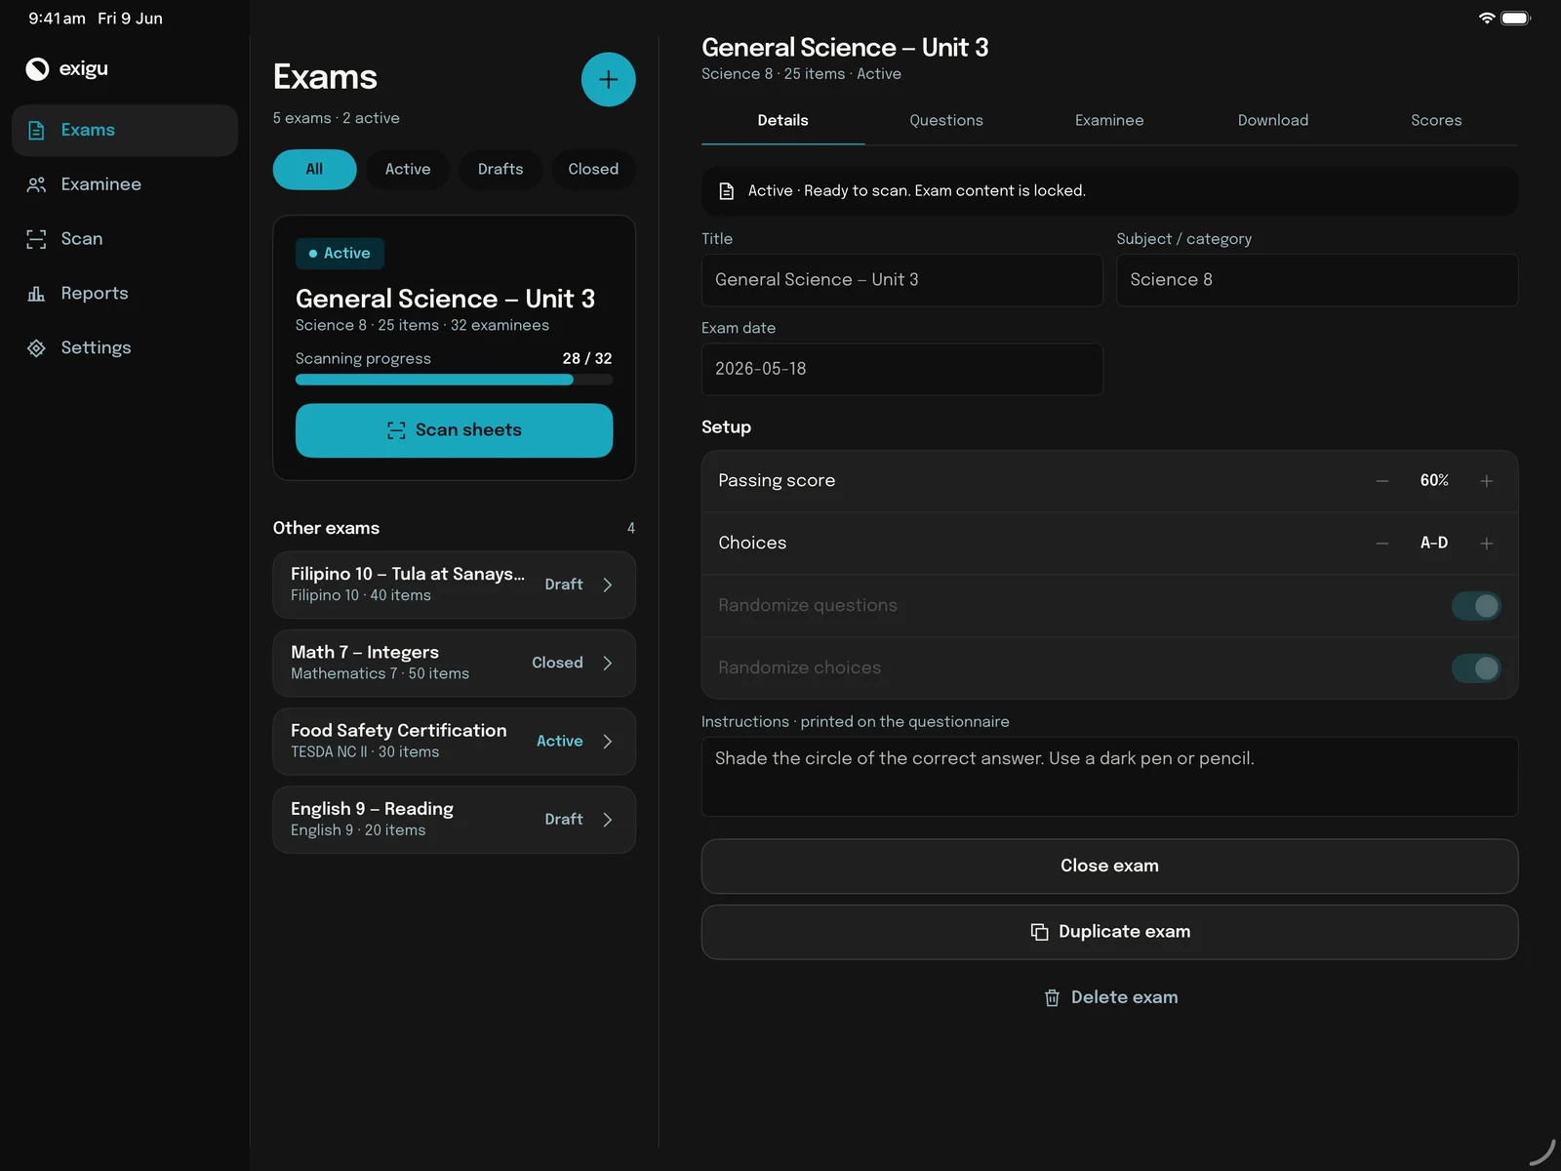Toggle Randomize questions switch

click(1476, 606)
